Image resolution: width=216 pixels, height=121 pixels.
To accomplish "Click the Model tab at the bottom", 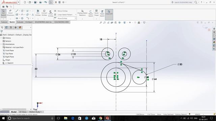I will pos(14,112).
